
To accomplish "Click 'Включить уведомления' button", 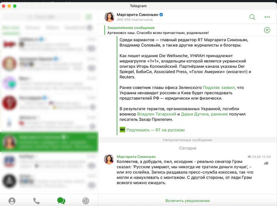I will [x=187, y=201].
